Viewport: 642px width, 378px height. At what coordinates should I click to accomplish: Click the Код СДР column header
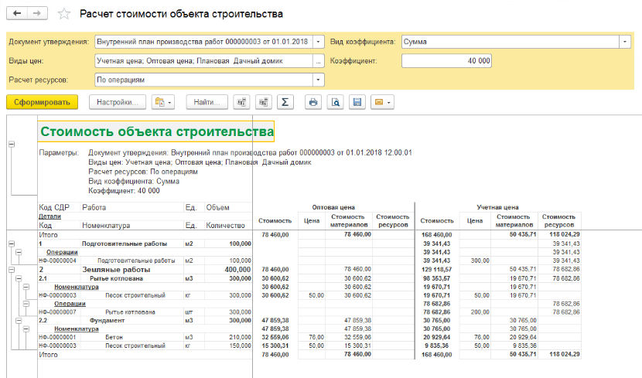click(54, 207)
